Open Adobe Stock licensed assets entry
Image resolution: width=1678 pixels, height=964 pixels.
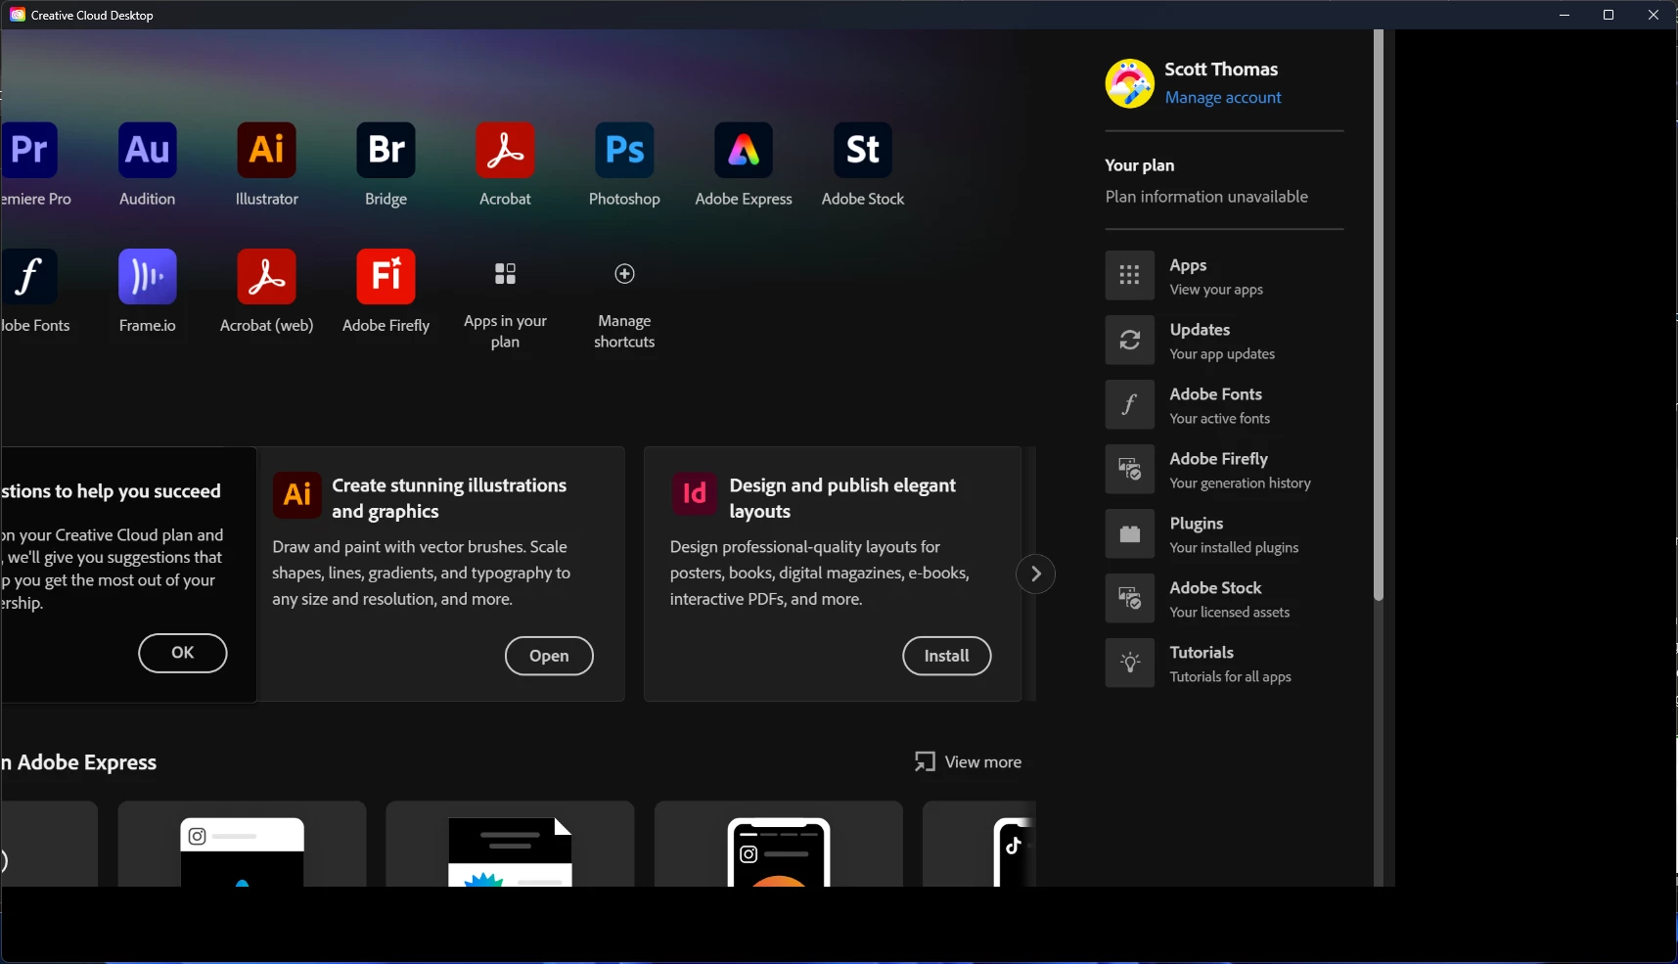1224,599
